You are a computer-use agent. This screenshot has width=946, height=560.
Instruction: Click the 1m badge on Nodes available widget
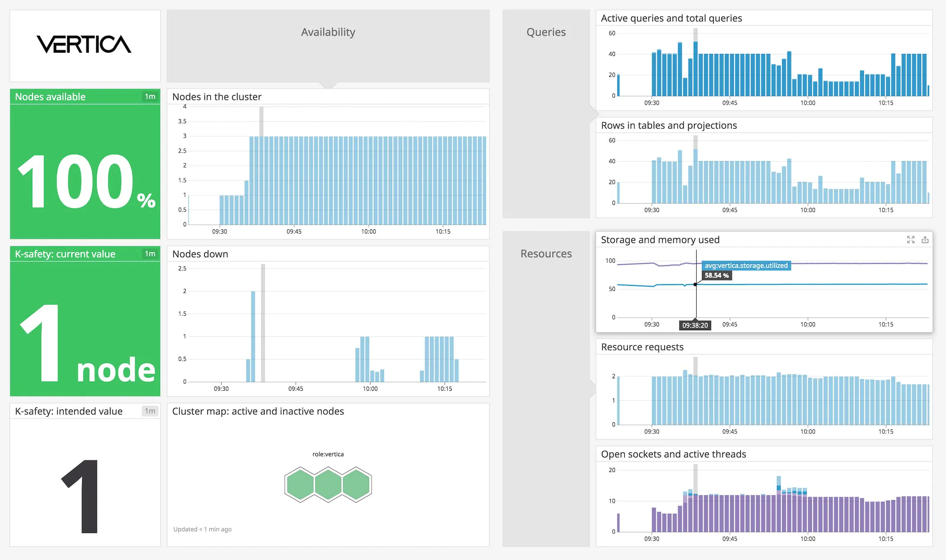click(x=151, y=96)
